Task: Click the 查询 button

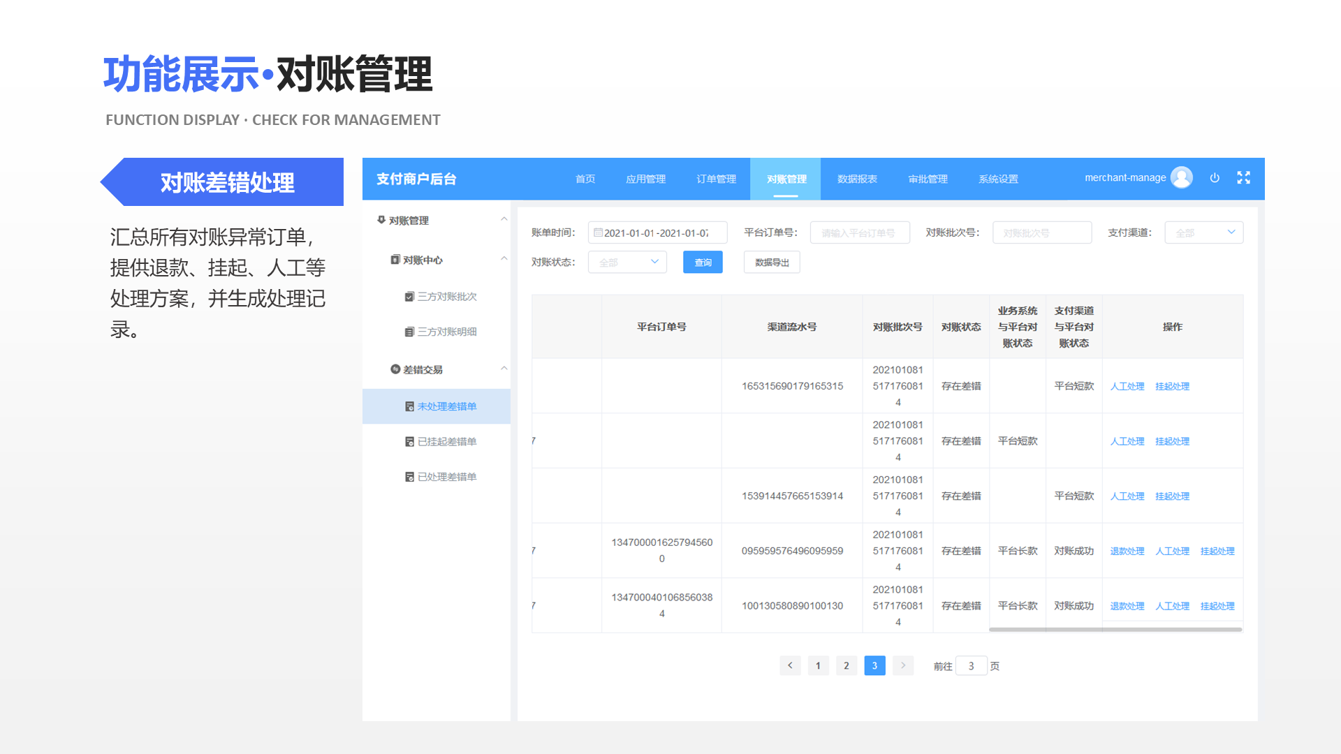Action: 703,262
